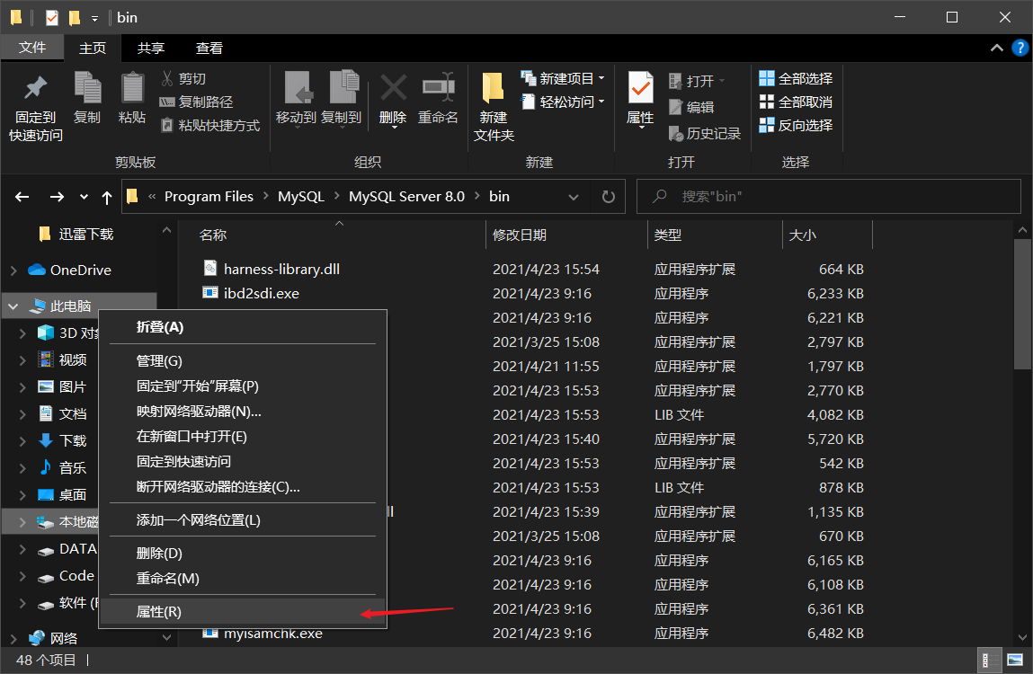Click Select All (全部选择)
This screenshot has width=1033, height=674.
click(796, 78)
